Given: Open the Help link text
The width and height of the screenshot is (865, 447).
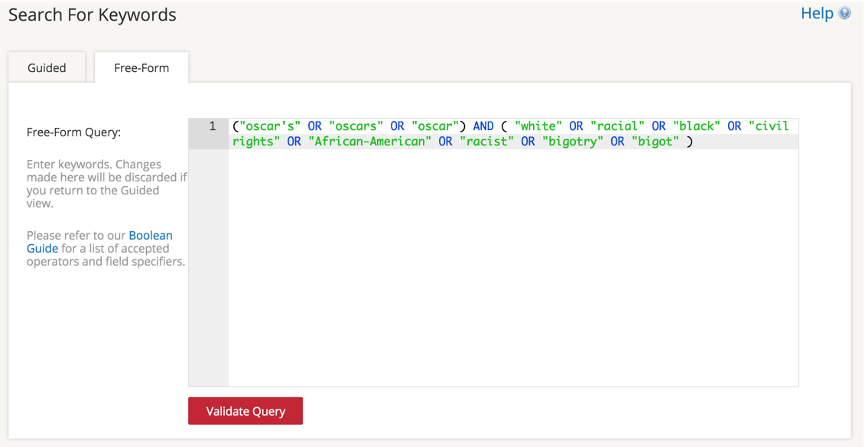Looking at the screenshot, I should coord(817,13).
